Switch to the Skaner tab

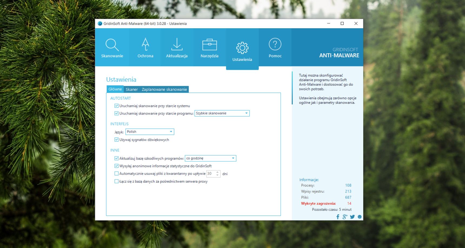[x=132, y=89]
